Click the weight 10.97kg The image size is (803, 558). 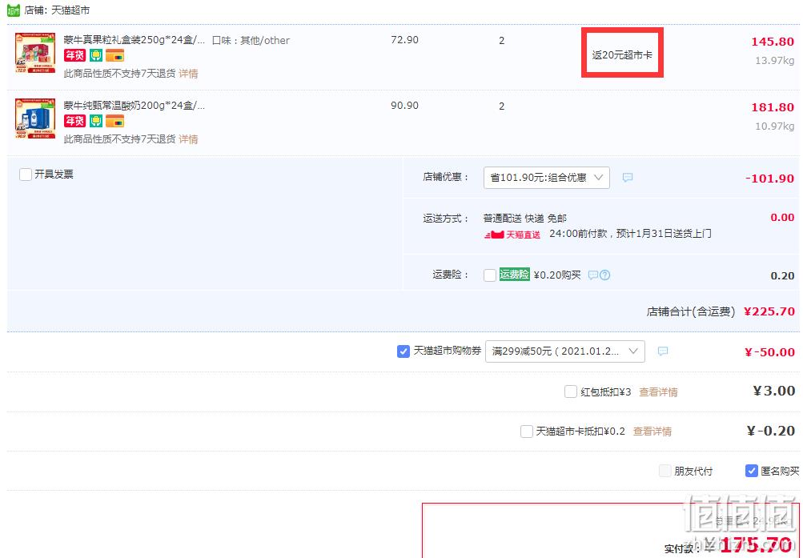pyautogui.click(x=775, y=126)
